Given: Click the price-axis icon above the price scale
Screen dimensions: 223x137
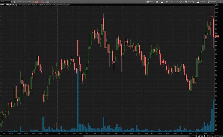Looking at the screenshot, I should point(217,5).
